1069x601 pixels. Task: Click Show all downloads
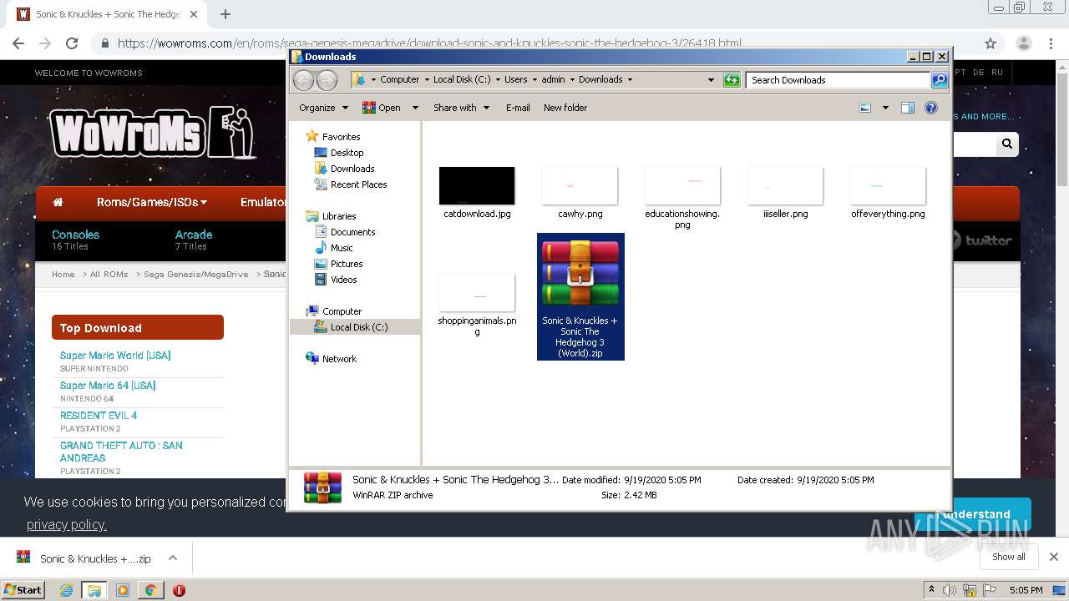tap(1009, 557)
